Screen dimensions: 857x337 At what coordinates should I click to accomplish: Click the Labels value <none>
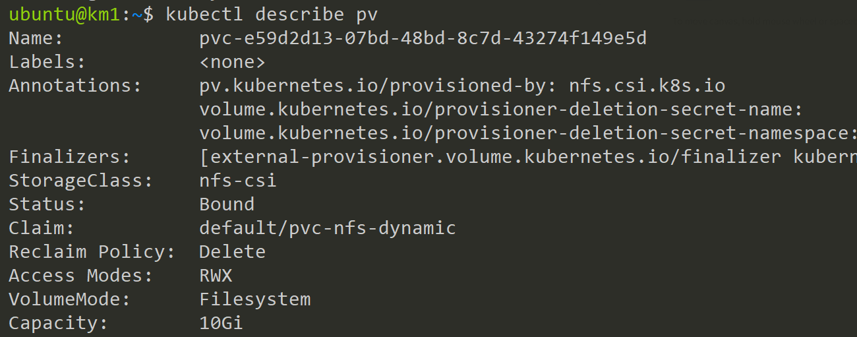point(232,62)
